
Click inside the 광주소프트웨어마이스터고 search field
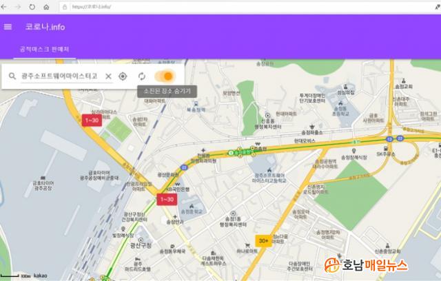pos(59,76)
